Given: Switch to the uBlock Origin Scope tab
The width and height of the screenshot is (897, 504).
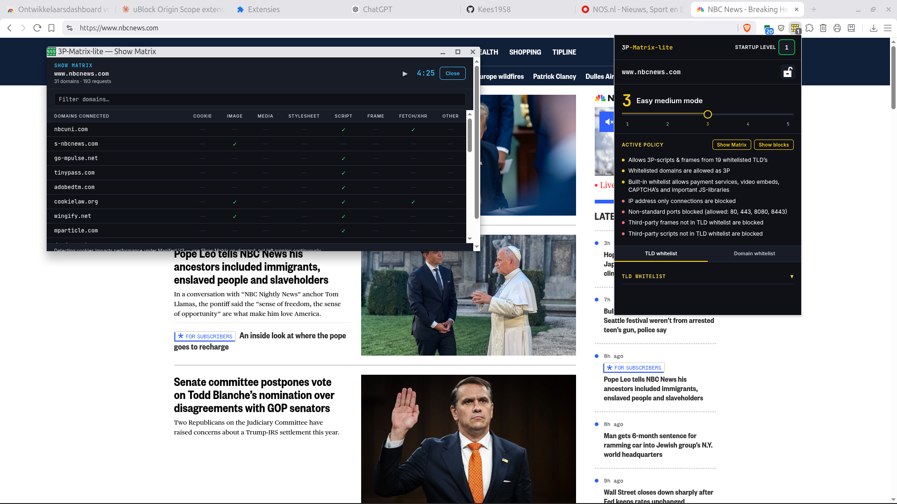Looking at the screenshot, I should click(173, 9).
